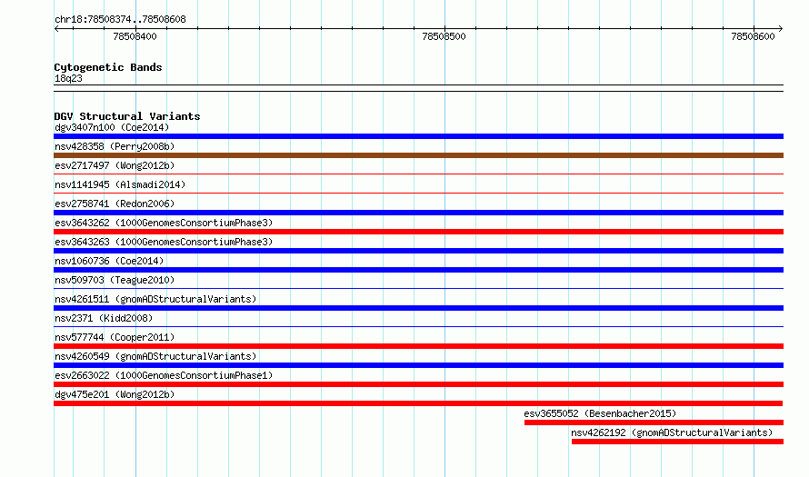The image size is (809, 477).
Task: Select nsv1060736 (Coe2014) variant label
Action: 109,261
